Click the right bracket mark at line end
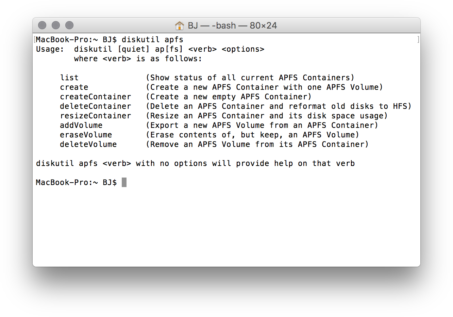 tap(418, 39)
